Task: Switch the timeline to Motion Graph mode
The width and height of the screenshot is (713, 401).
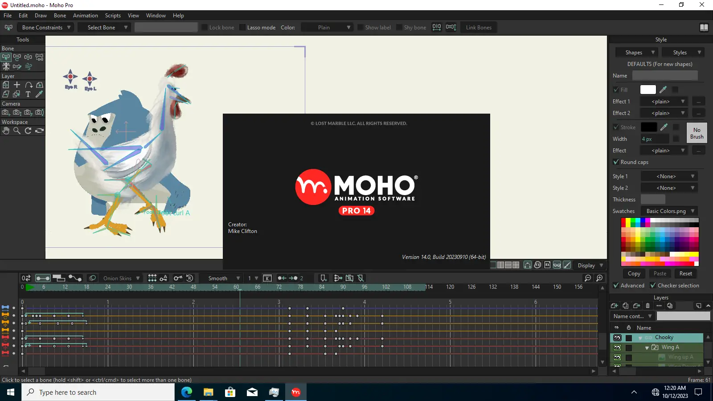Action: 75,278
